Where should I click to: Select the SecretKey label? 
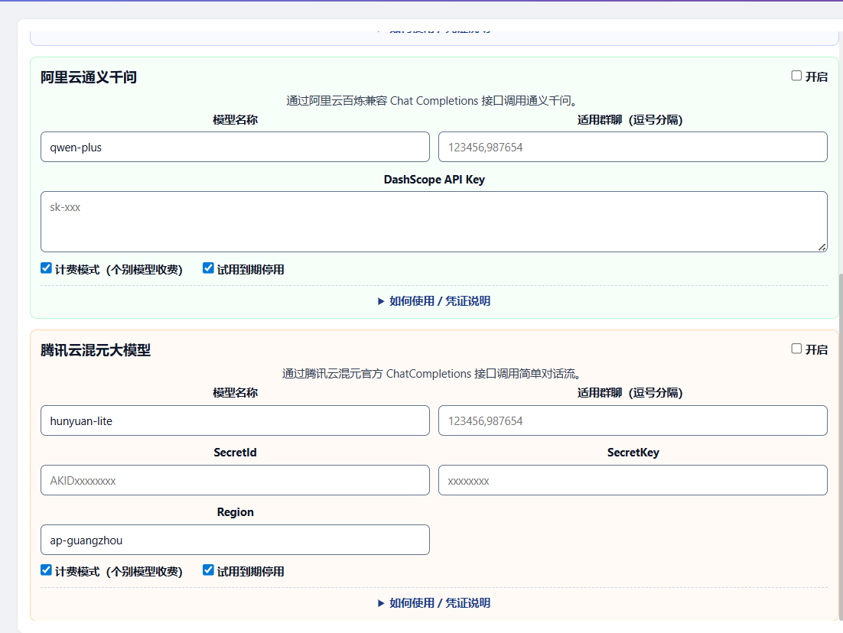(x=633, y=453)
